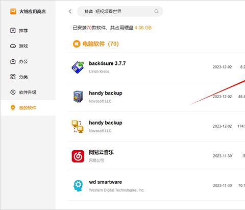Click the 网易云音乐 red app icon
245x210 pixels.
point(78,156)
